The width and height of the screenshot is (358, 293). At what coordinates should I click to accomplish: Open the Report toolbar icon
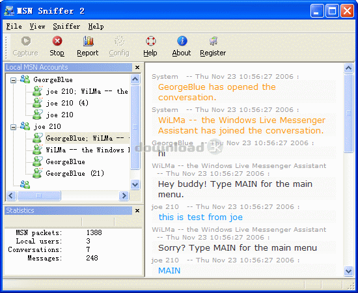click(88, 41)
